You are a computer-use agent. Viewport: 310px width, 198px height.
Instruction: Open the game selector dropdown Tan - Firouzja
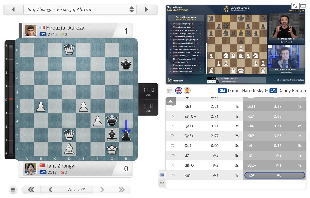click(80, 10)
